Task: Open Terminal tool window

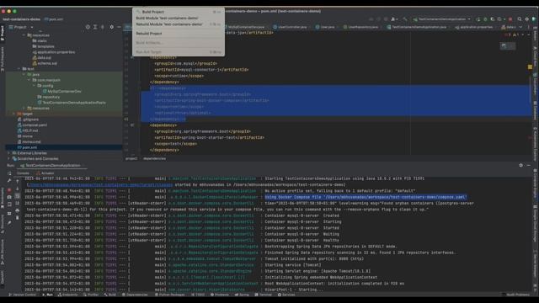Action: (264, 295)
